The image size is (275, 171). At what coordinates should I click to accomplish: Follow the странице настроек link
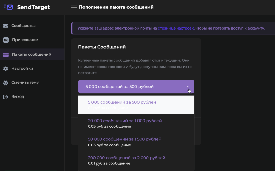[176, 28]
